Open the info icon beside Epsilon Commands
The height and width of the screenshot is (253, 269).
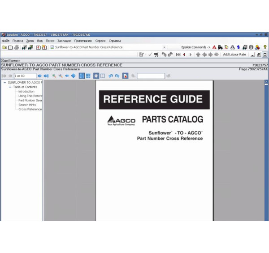coord(251,47)
